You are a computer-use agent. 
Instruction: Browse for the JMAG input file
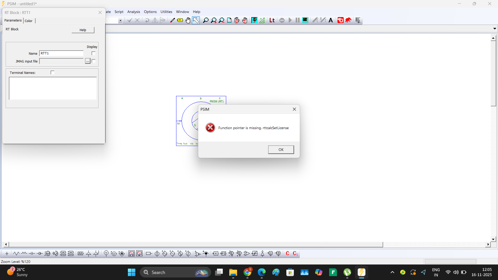click(x=88, y=61)
